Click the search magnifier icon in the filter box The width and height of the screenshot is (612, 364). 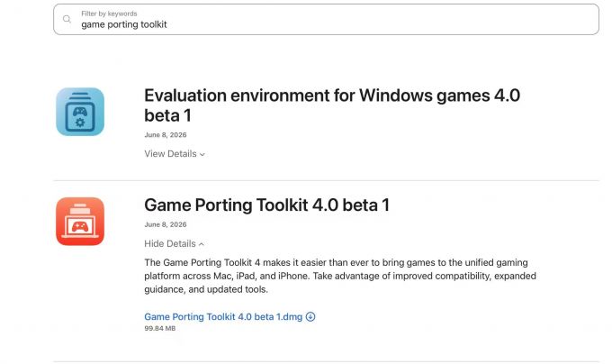67,19
